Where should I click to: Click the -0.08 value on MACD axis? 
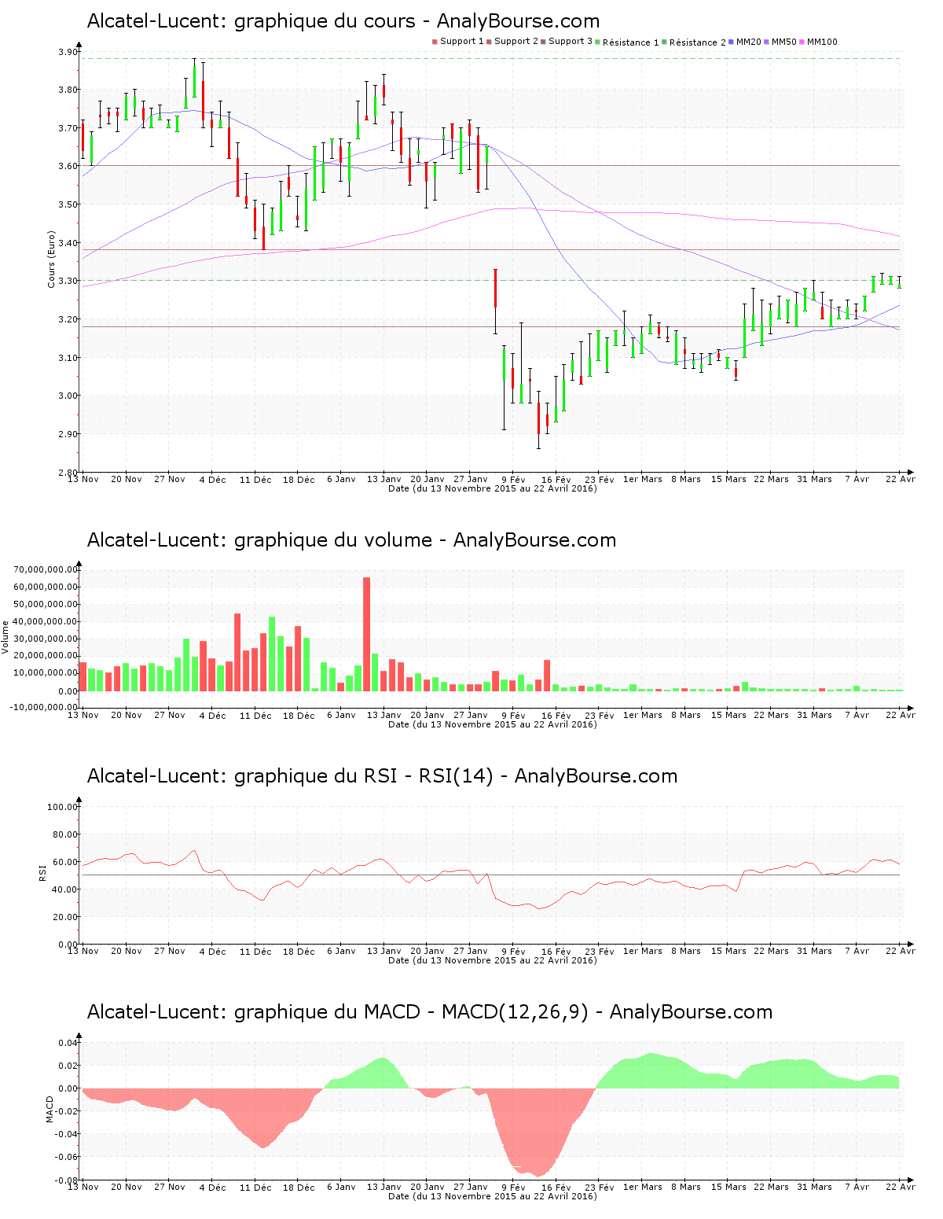67,1180
